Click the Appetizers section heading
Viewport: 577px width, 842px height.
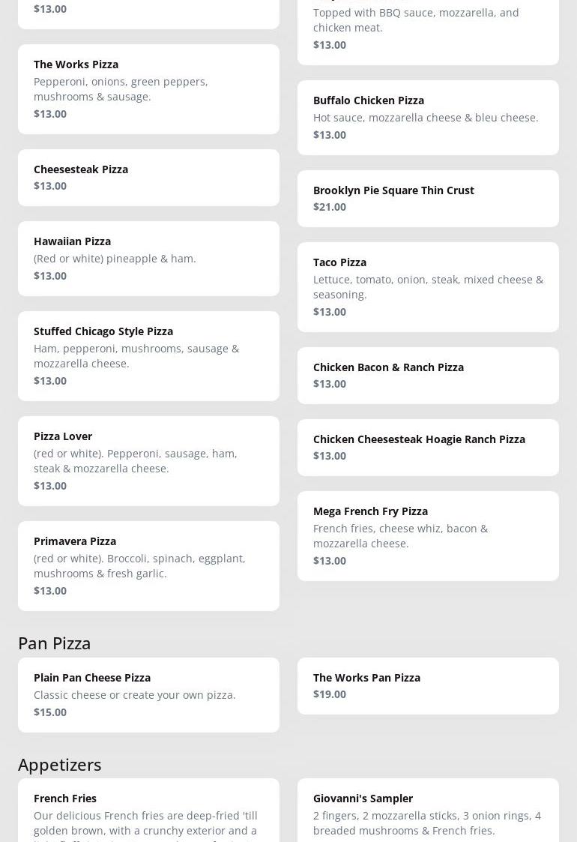60,765
